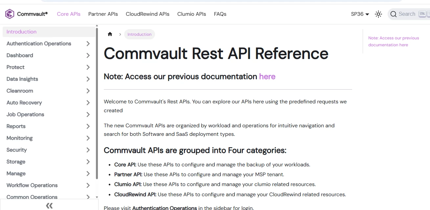Click 'Note: Access our previous documentation here' TOC link
The image size is (430, 210).
(x=394, y=41)
